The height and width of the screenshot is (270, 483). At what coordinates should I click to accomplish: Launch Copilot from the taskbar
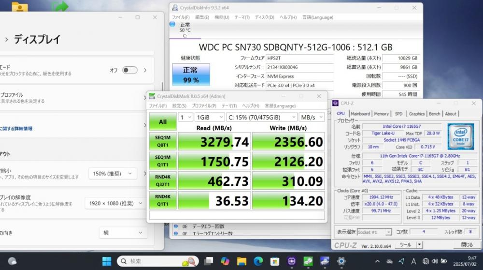click(x=225, y=261)
